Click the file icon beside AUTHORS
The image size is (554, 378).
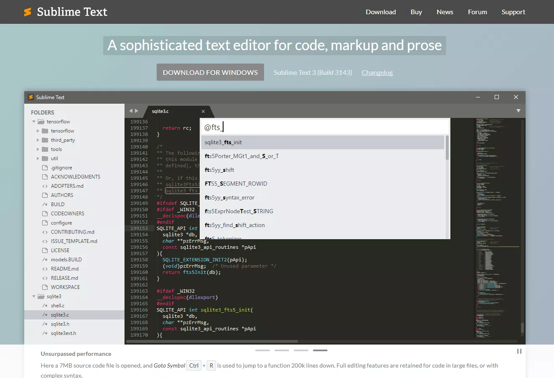(x=45, y=195)
